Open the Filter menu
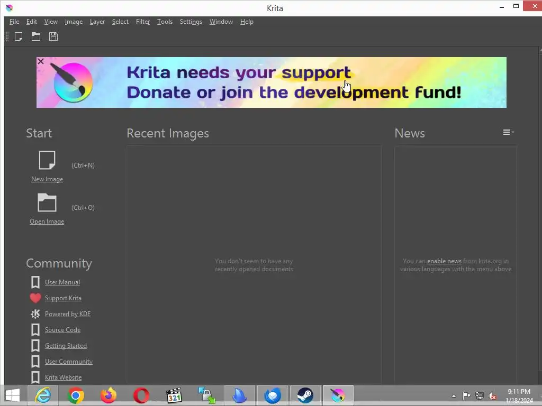This screenshot has width=542, height=406. pyautogui.click(x=143, y=22)
